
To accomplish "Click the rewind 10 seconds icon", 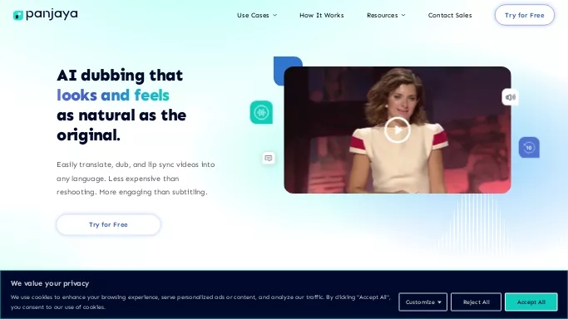I will (x=529, y=148).
